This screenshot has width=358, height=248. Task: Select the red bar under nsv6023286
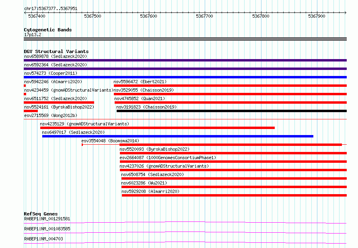[234, 187]
